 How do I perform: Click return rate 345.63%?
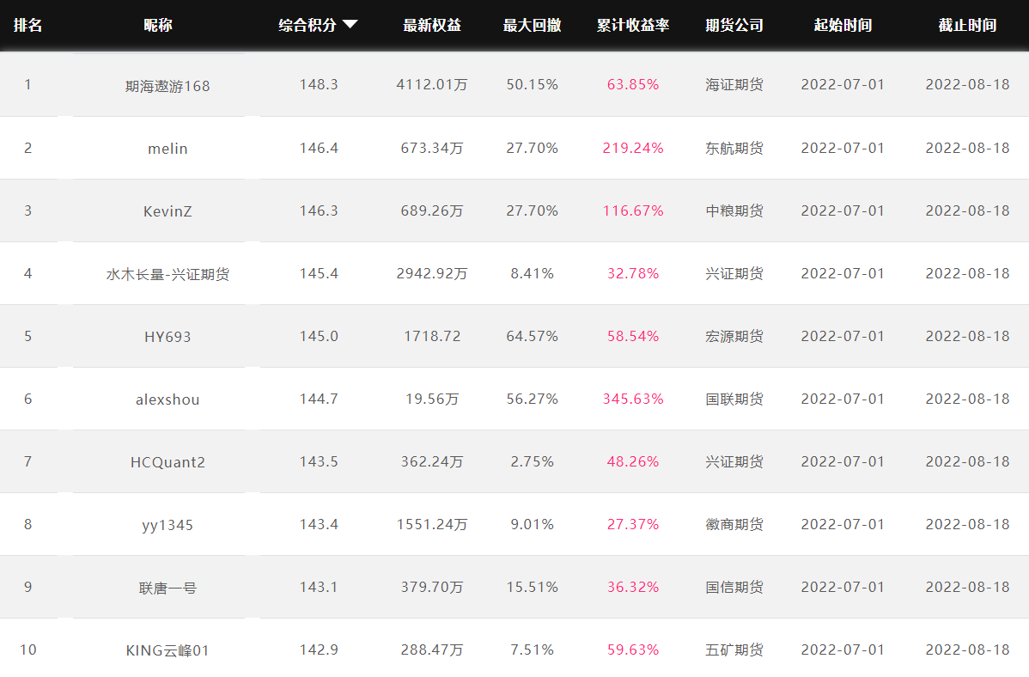pyautogui.click(x=633, y=399)
